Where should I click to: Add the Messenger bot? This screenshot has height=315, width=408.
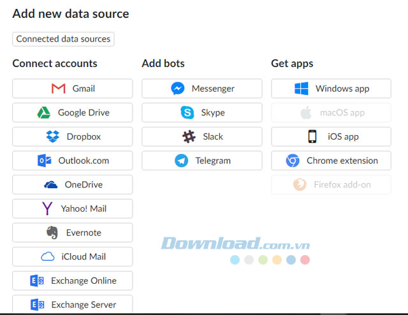pos(202,89)
